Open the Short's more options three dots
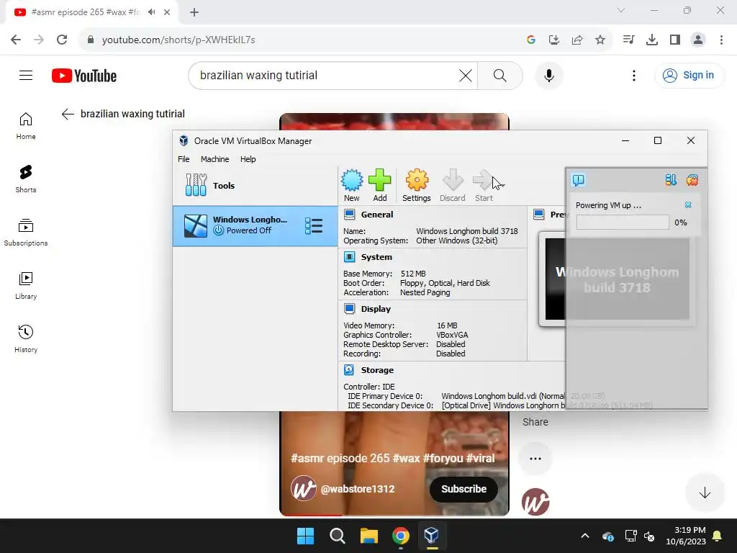 pos(535,459)
